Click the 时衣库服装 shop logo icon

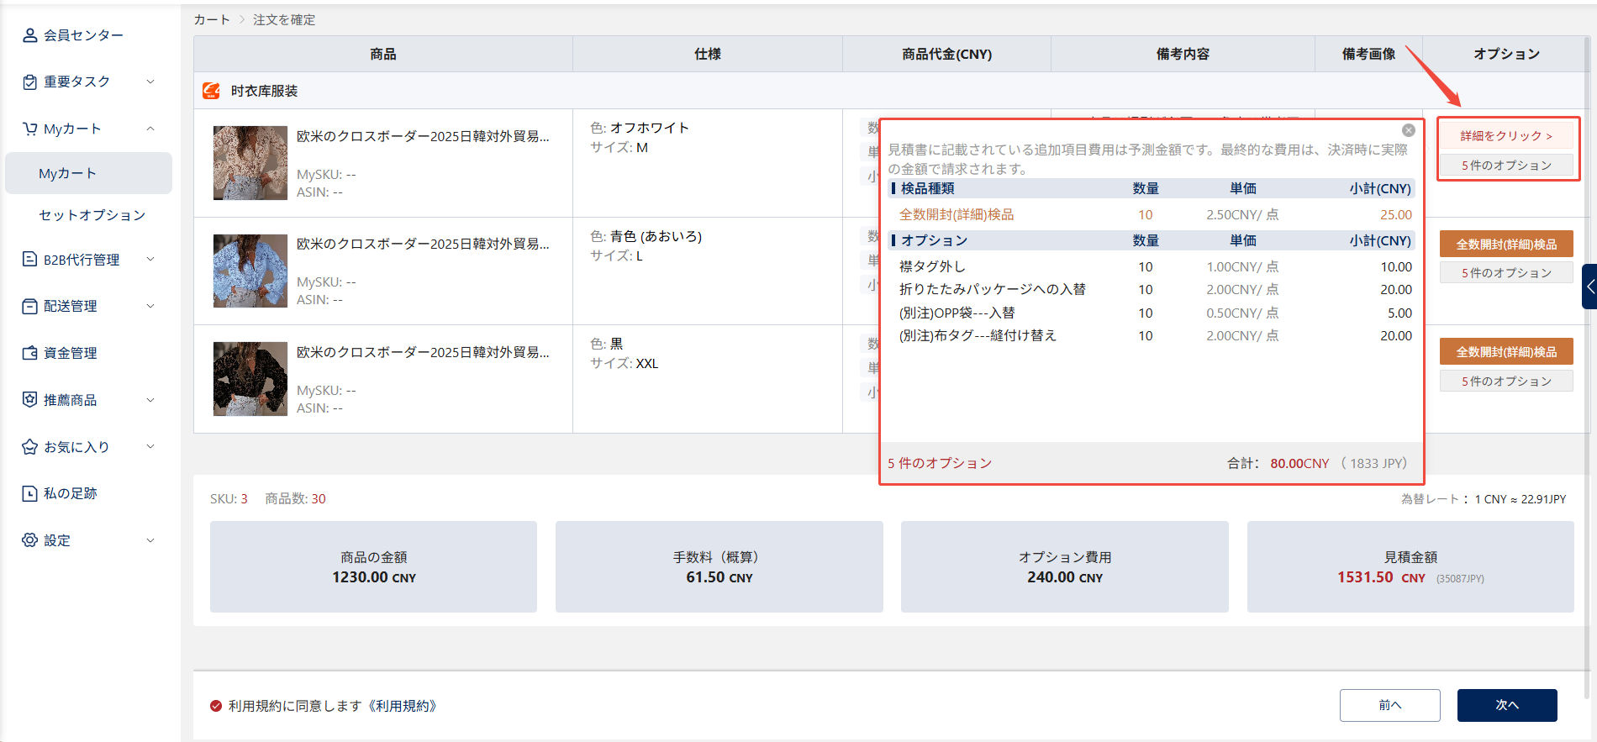tap(211, 91)
